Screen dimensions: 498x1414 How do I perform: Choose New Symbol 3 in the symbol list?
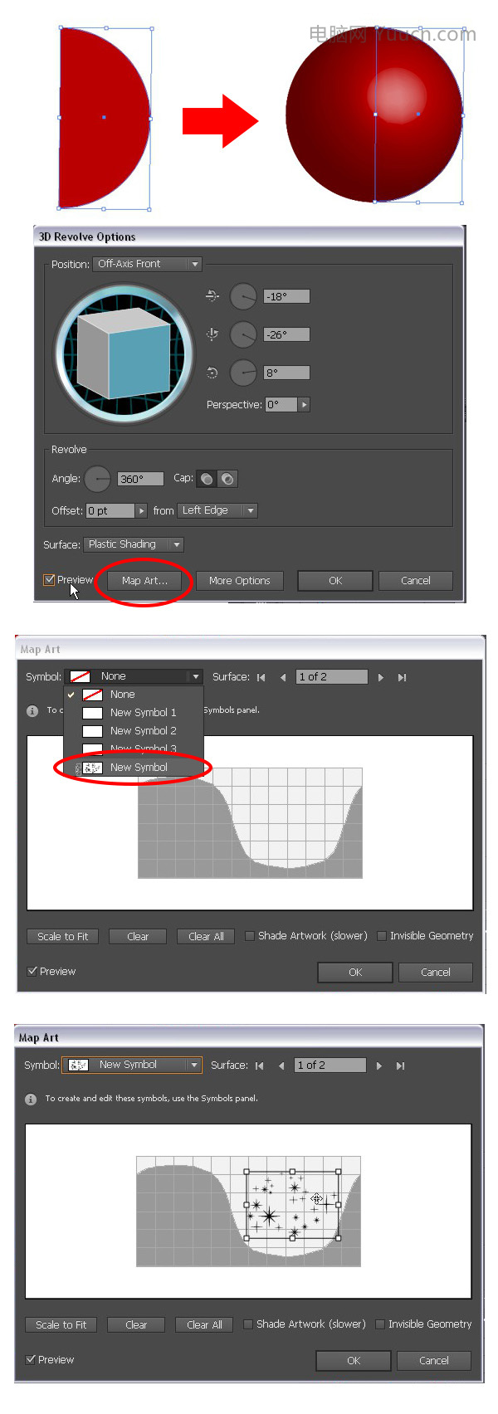pos(134,748)
